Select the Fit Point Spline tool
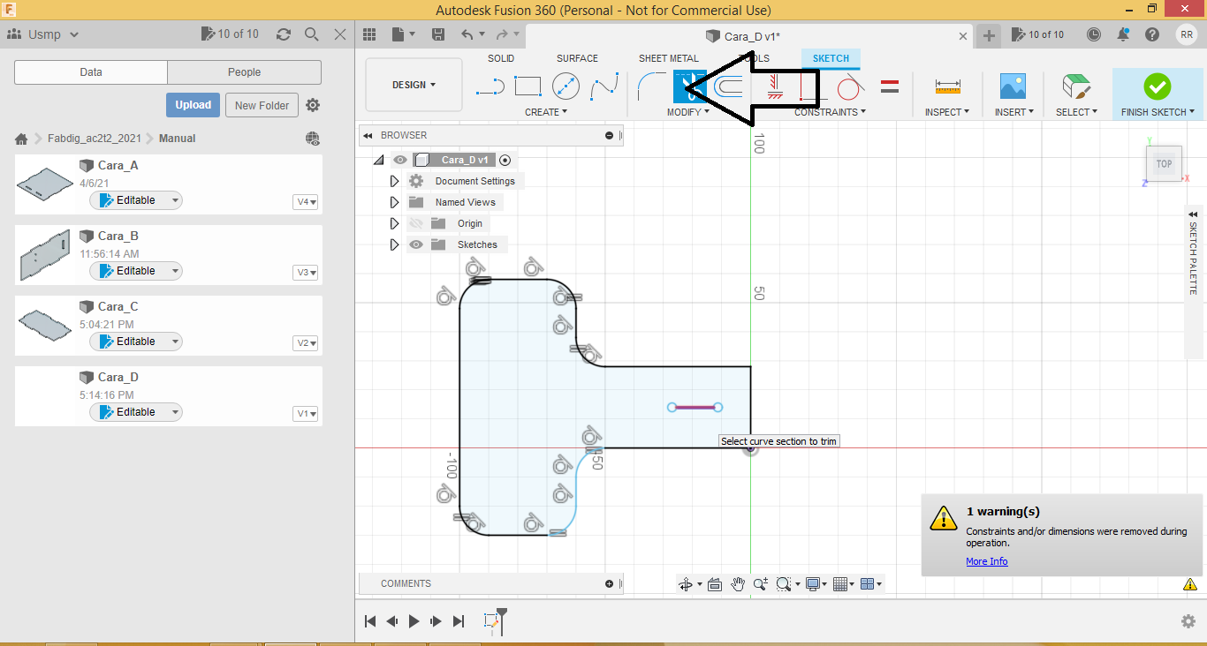1207x646 pixels. (x=604, y=86)
